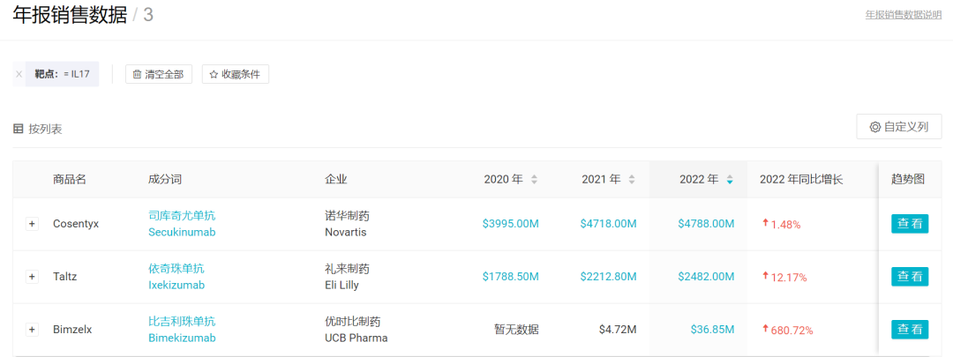
Task: View the trend chart for Taltz
Action: pyautogui.click(x=910, y=277)
